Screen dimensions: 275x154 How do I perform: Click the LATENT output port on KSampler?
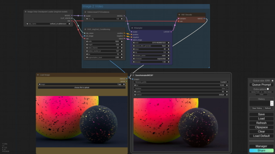click(x=171, y=32)
